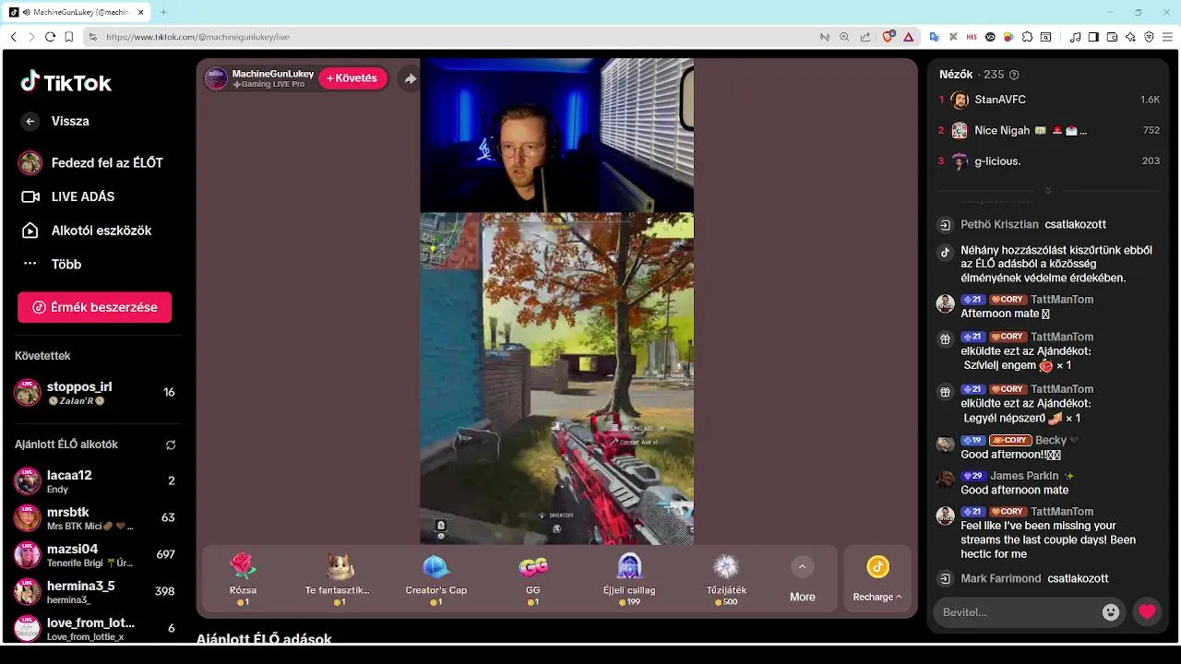
Task: Type a comment in the Bevitel field
Action: click(1015, 611)
